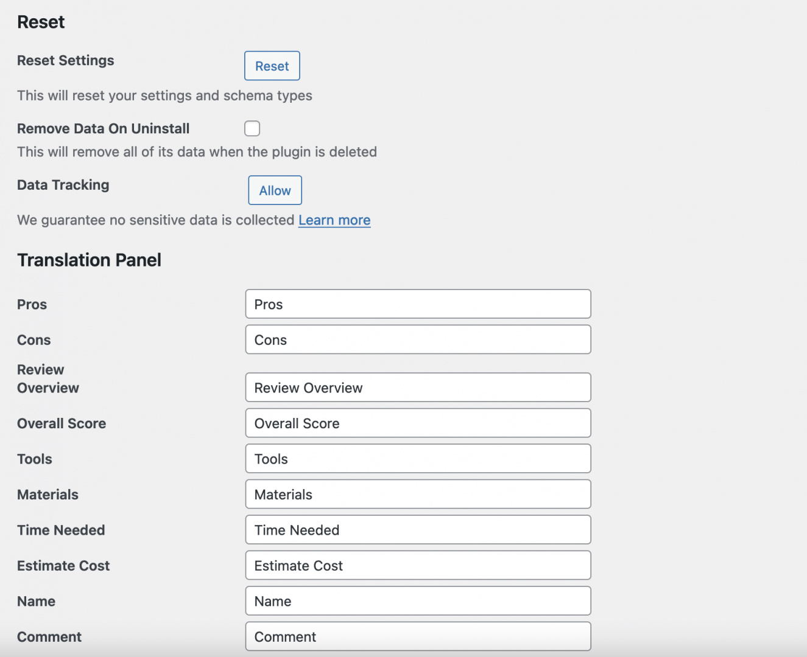Click the Comment row label
The height and width of the screenshot is (657, 807).
pos(49,637)
